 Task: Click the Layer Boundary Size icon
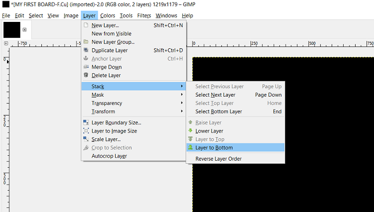point(86,122)
